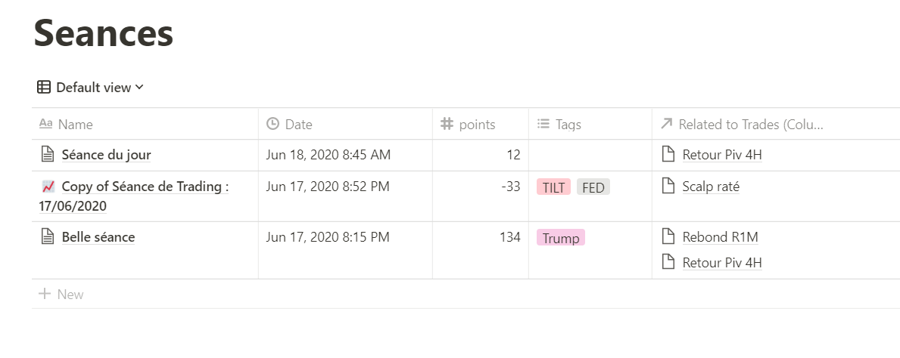Expand the Default view dropdown chevron
Screen dimensions: 900x358
139,88
